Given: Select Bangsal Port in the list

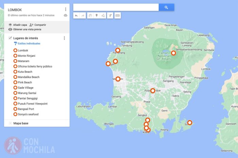Looking at the screenshot, I should pos(24,109).
